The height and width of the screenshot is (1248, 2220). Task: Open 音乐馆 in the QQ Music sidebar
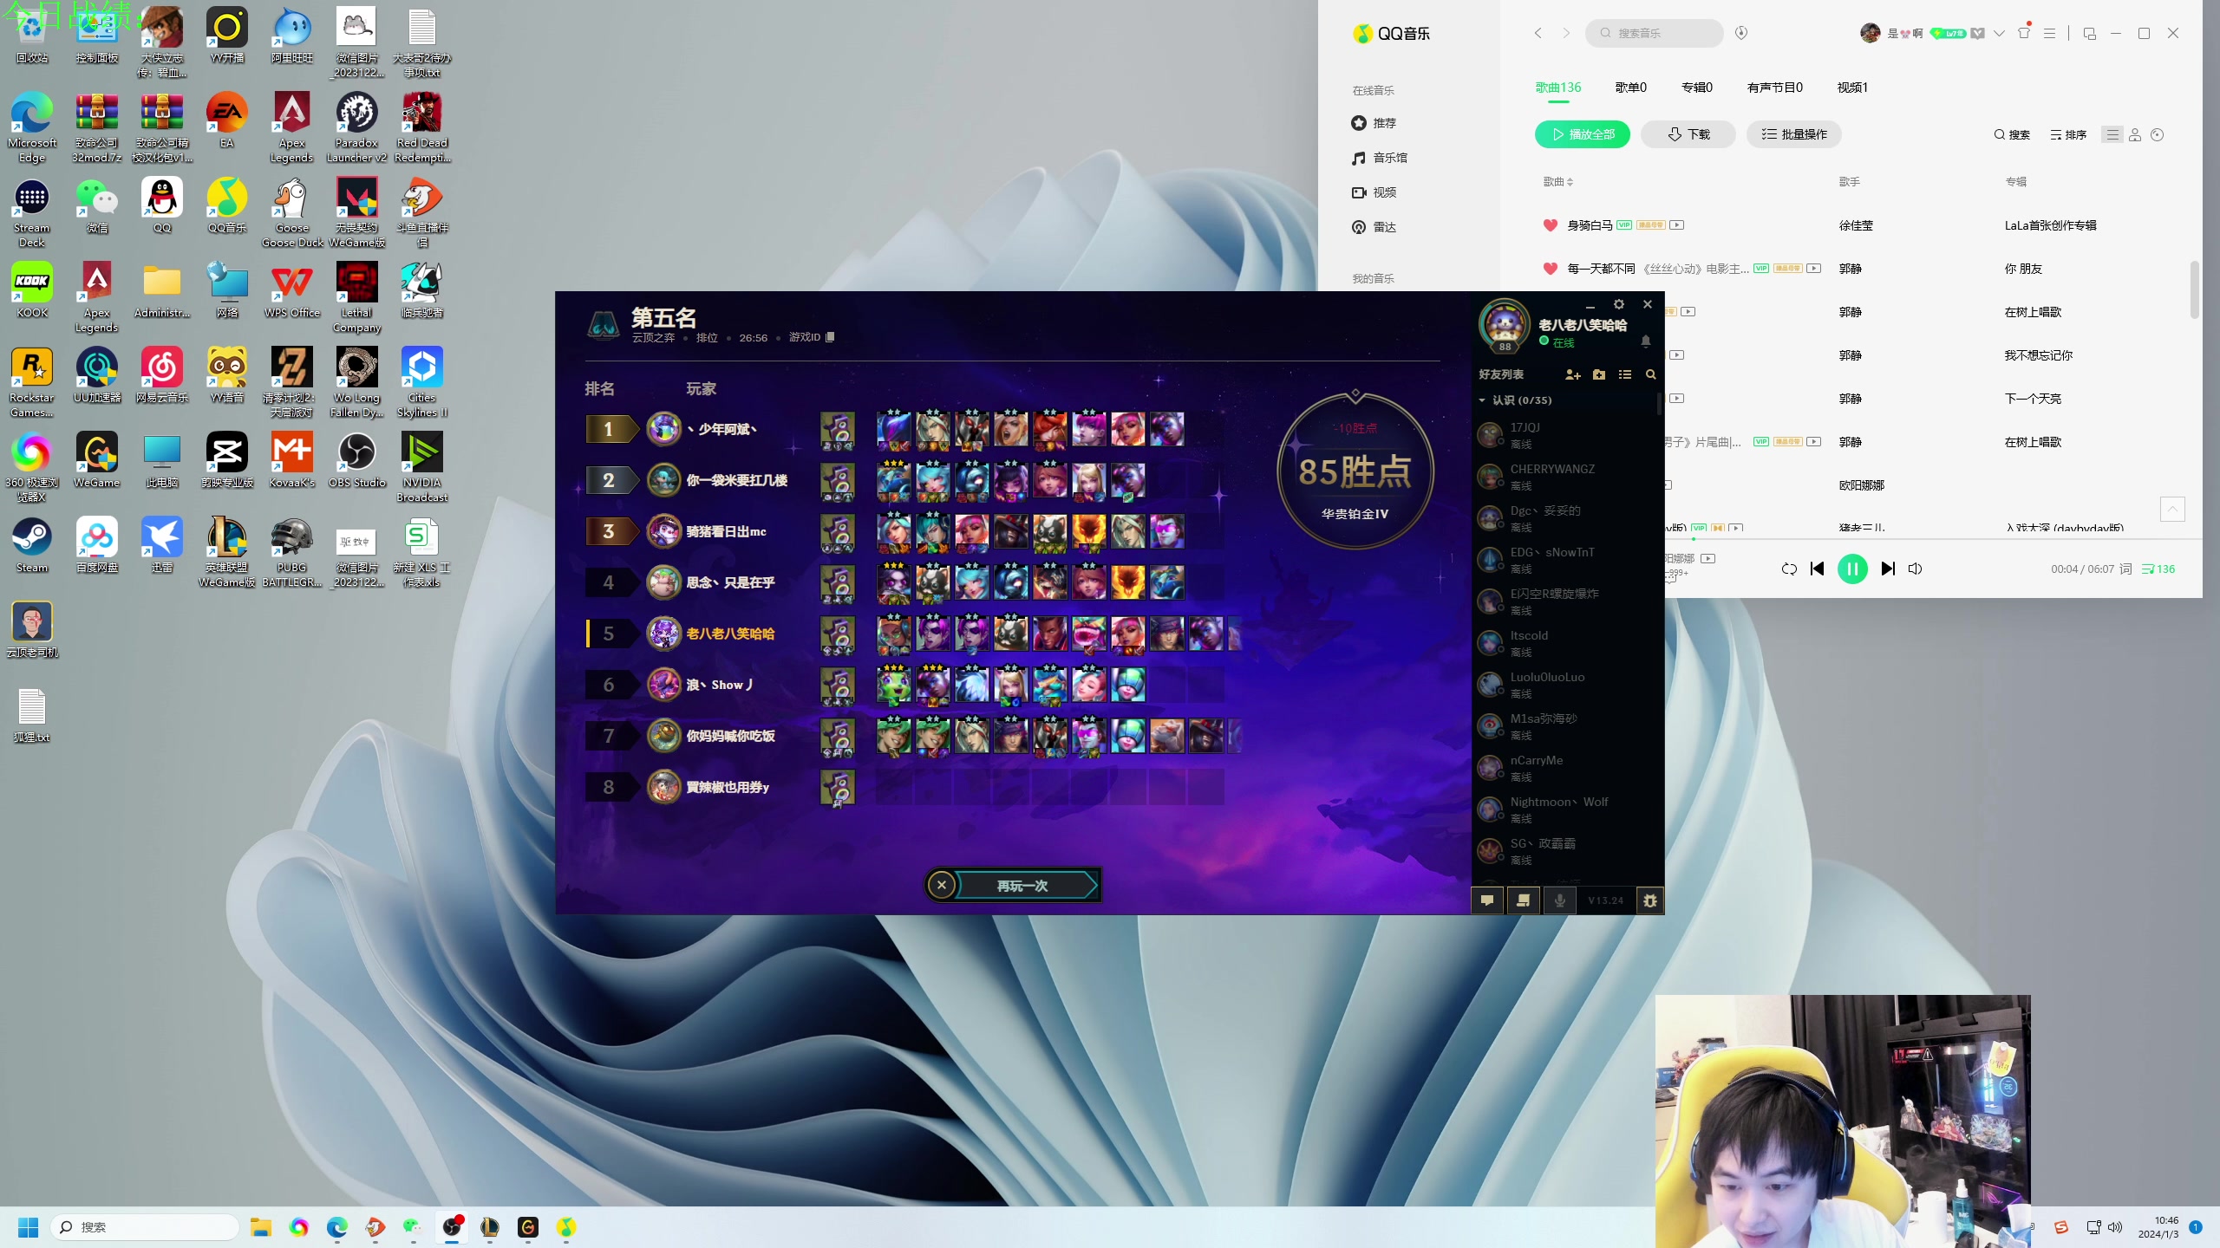click(x=1380, y=158)
